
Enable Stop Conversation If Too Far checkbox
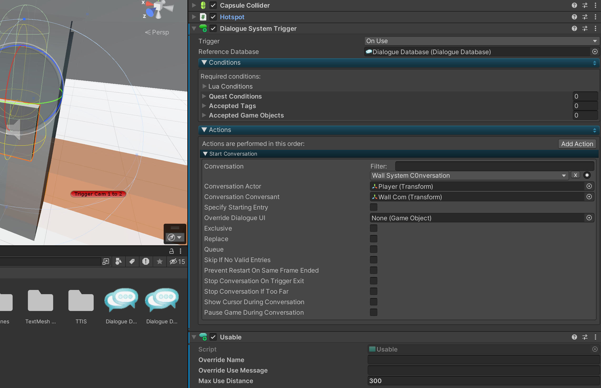(x=374, y=291)
